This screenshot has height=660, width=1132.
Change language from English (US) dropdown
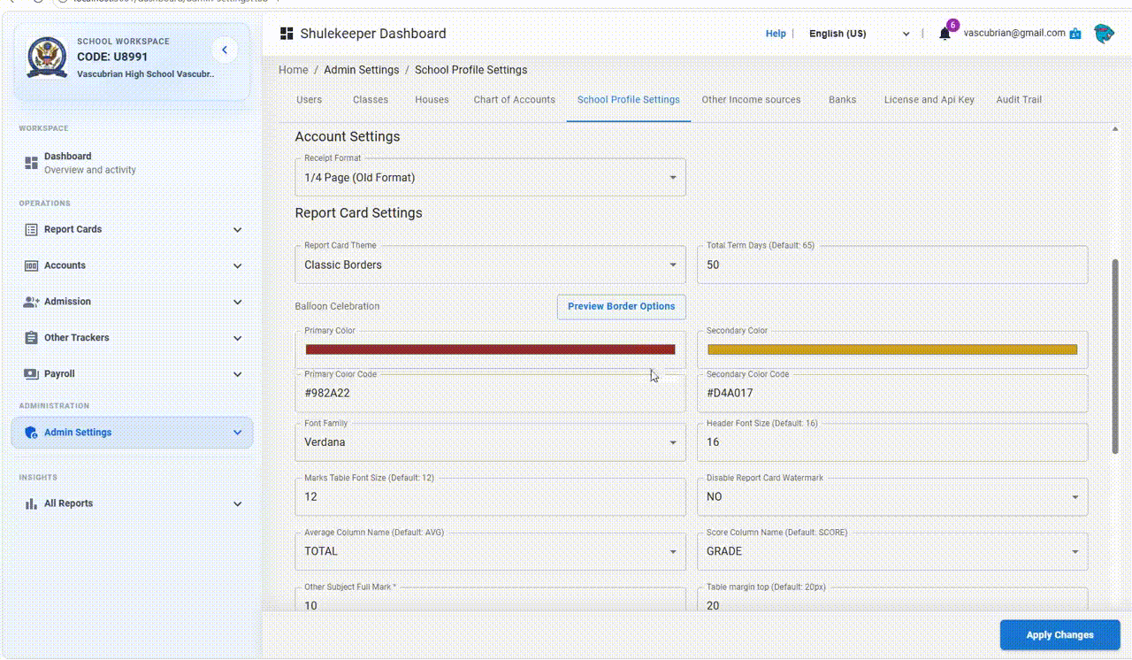pos(859,34)
